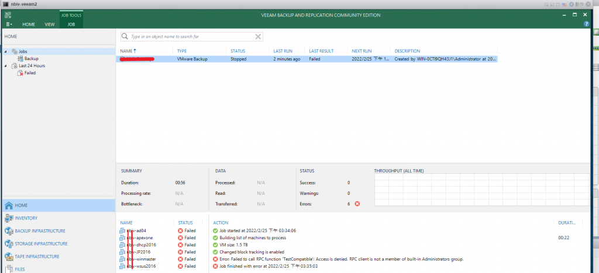Image resolution: width=599 pixels, height=273 pixels.
Task: Sort session list by STATUS column
Action: click(185, 223)
